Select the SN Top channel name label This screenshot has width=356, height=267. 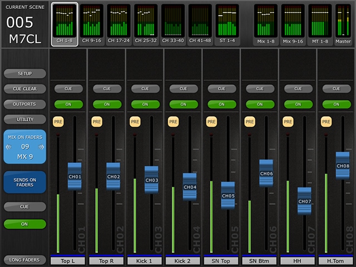point(221,260)
